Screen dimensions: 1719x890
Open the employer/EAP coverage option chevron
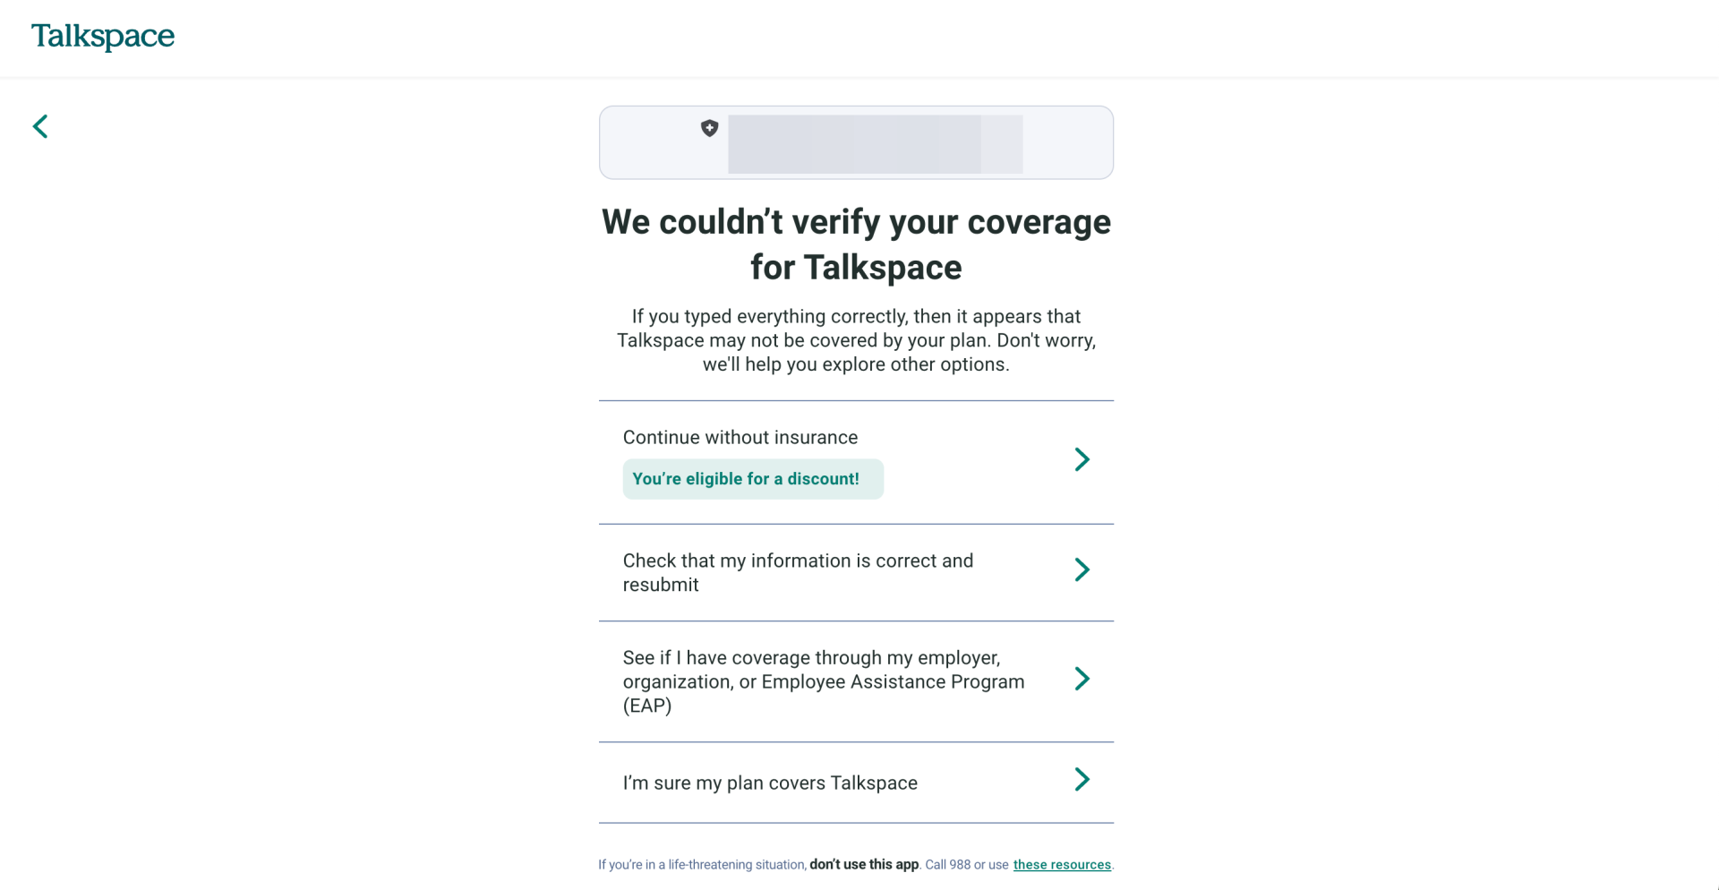[1082, 679]
